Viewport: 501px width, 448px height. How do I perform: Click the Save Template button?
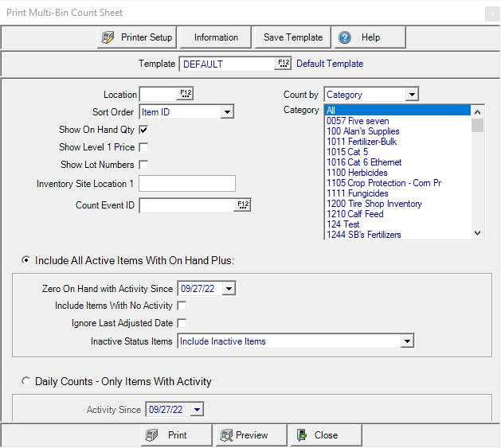293,37
